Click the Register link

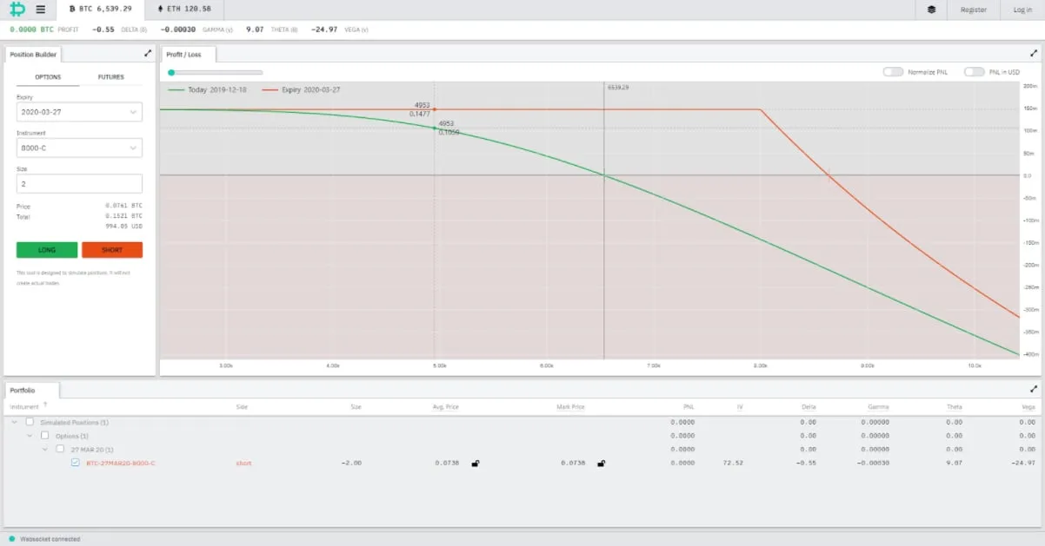point(973,10)
